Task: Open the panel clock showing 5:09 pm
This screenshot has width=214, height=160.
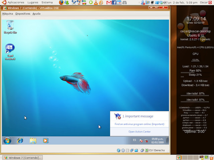Action: pos(182,2)
